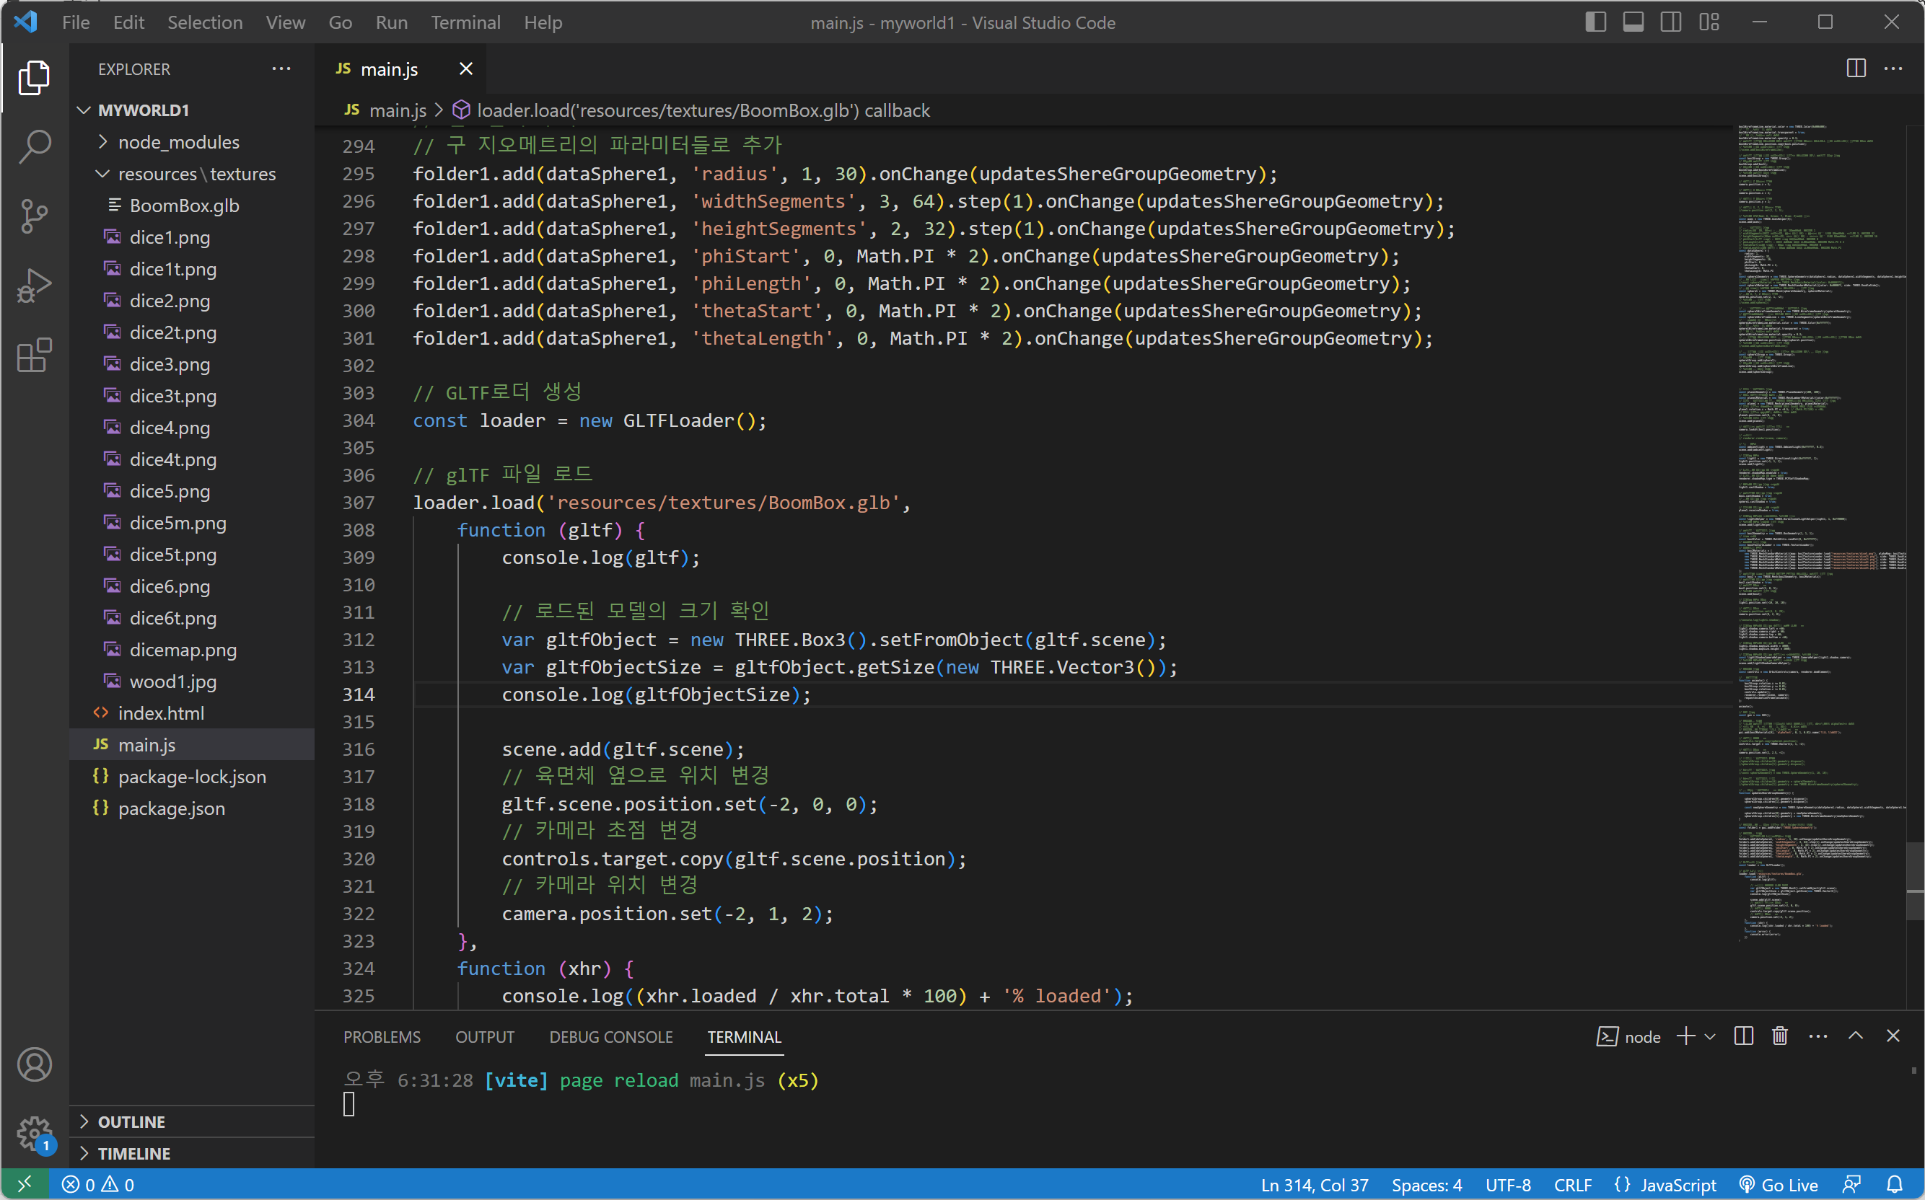This screenshot has width=1925, height=1200.
Task: Kill the terminal with trash icon
Action: tap(1780, 1036)
